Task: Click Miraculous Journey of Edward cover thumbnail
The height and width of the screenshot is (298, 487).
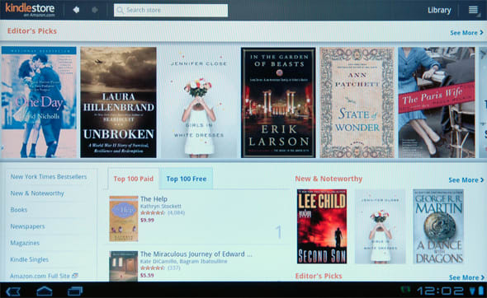Action: click(124, 266)
